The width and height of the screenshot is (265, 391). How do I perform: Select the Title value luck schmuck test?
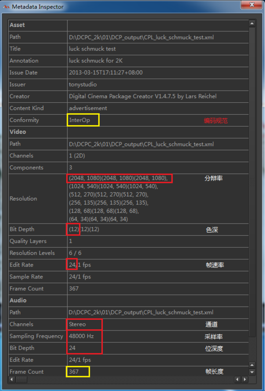point(92,49)
